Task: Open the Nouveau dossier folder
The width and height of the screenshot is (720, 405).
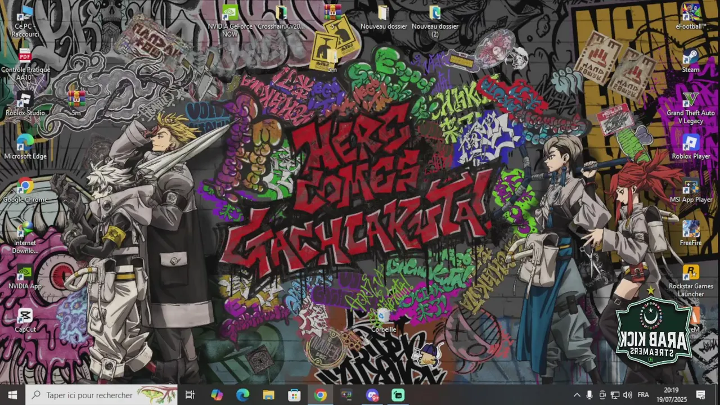Action: [383, 17]
